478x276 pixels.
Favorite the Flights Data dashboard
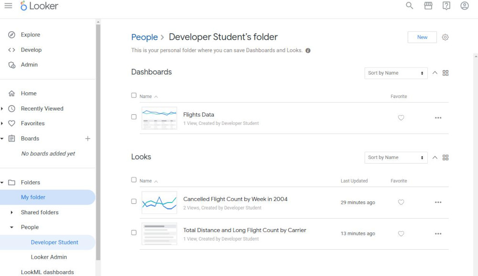401,118
